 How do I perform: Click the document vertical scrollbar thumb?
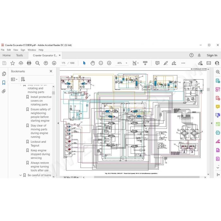click(208, 89)
